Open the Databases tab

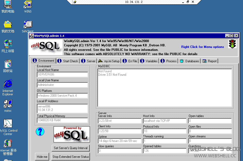coord(189,61)
